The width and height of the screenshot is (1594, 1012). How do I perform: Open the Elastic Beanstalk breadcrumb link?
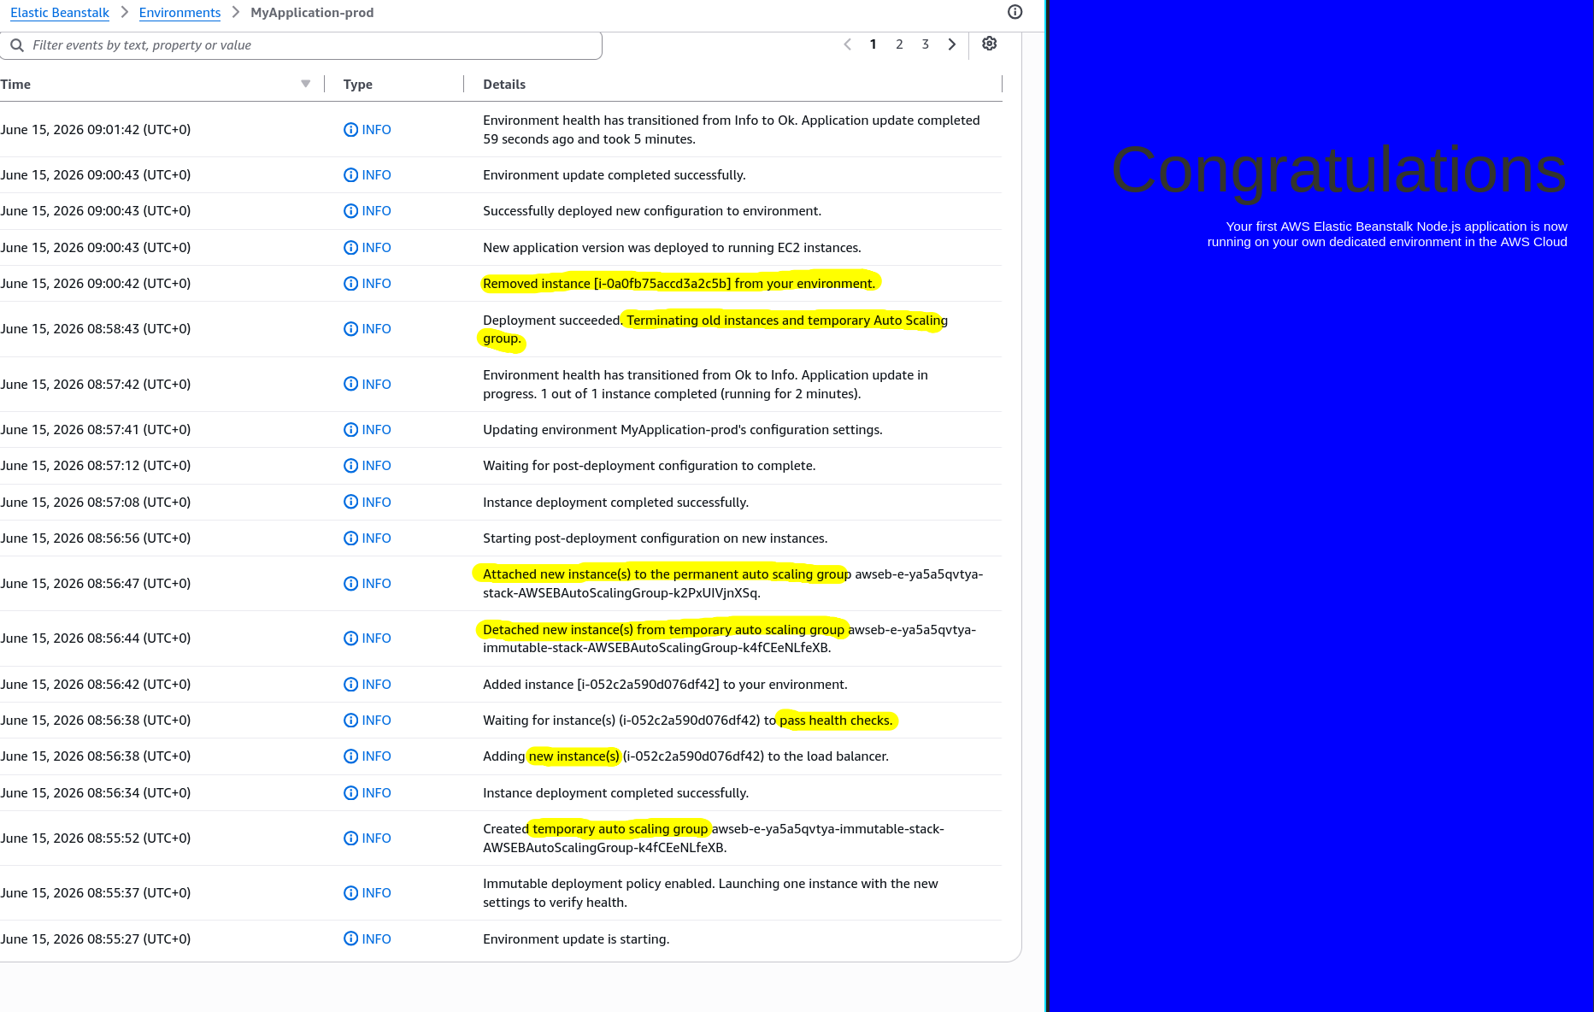(x=60, y=13)
